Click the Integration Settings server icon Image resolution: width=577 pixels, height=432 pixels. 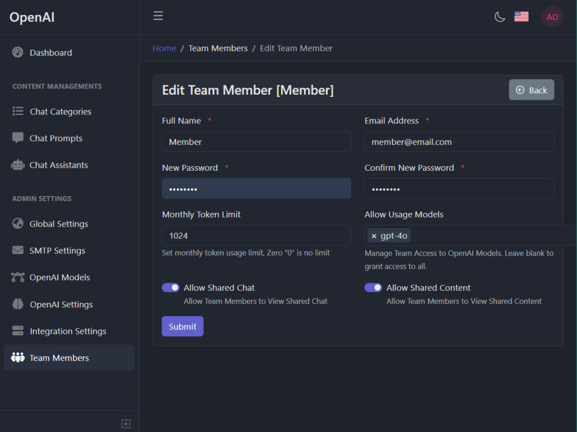point(18,331)
